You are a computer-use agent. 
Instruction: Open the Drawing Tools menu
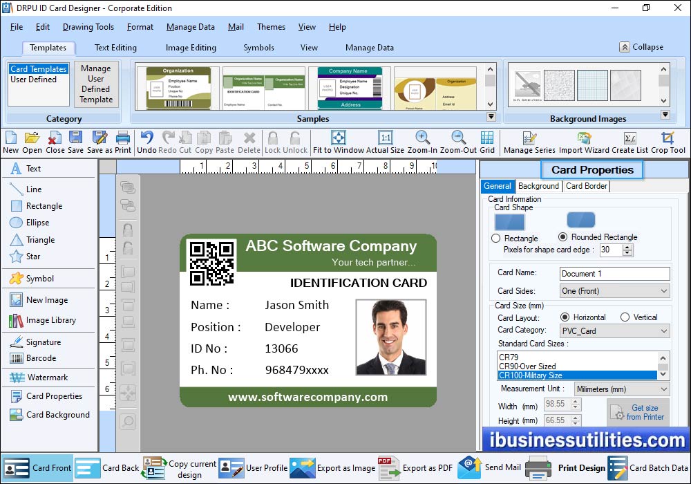click(88, 27)
